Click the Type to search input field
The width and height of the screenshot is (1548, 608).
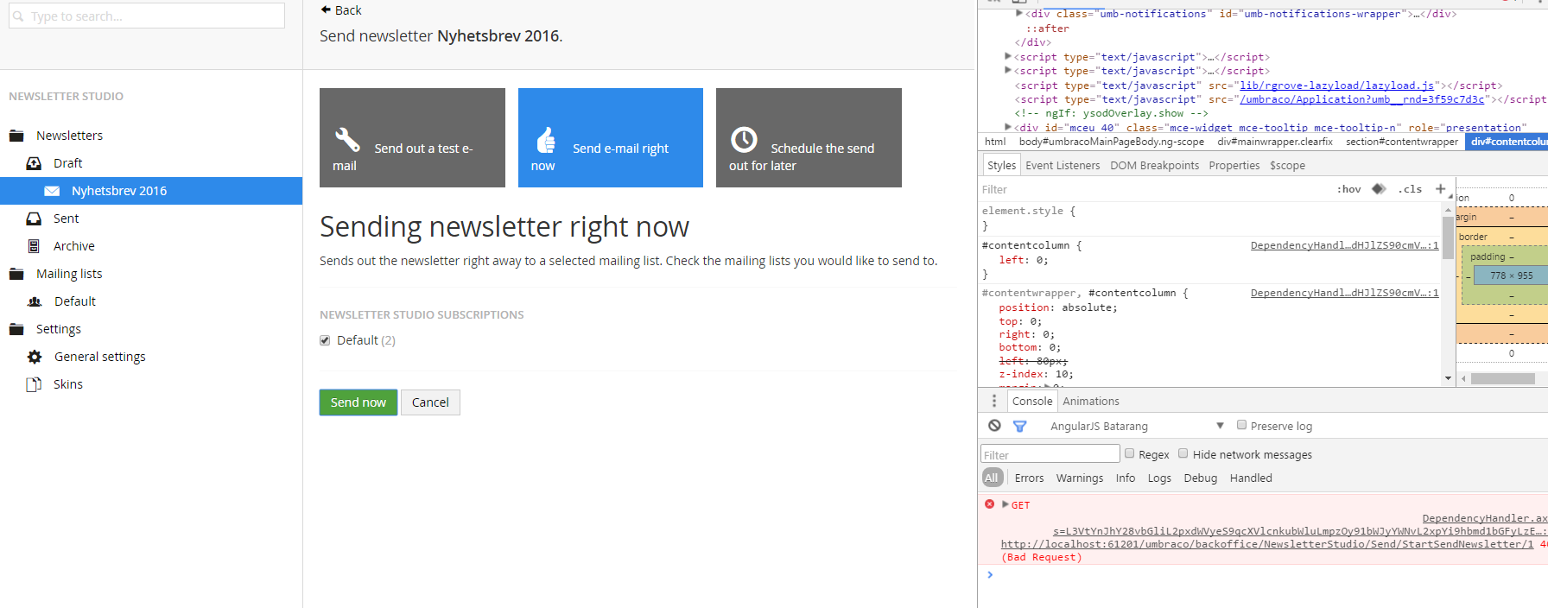click(x=147, y=16)
